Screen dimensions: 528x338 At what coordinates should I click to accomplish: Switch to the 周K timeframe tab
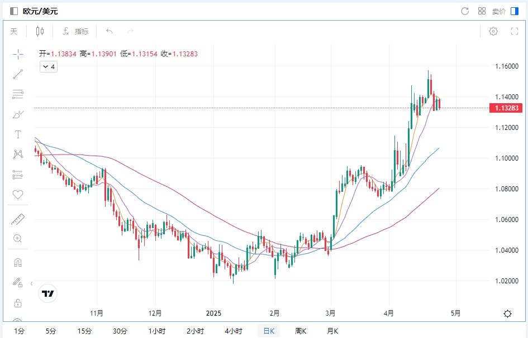point(301,331)
